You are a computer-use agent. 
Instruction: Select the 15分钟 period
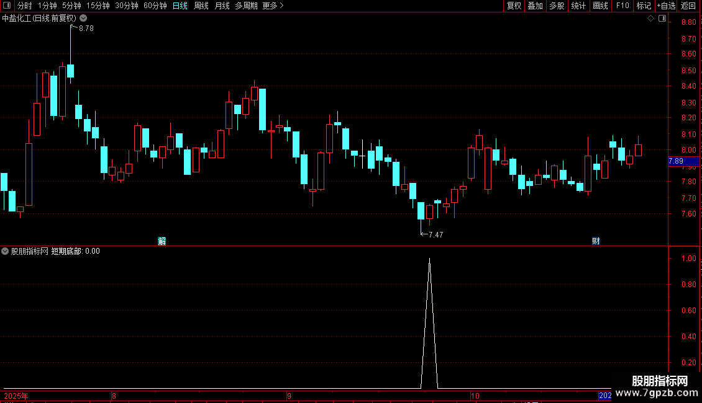98,6
